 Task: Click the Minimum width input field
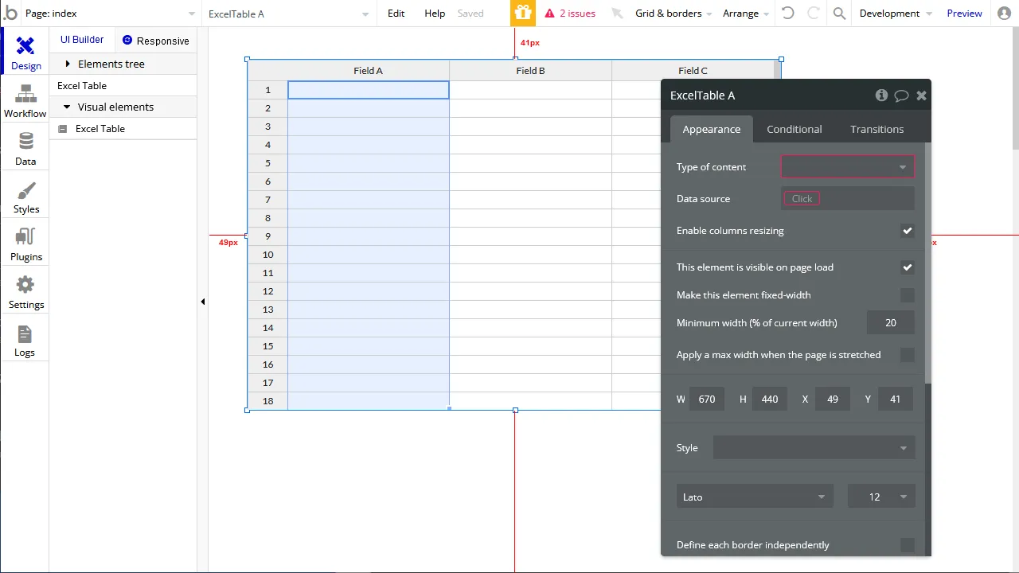tap(890, 322)
